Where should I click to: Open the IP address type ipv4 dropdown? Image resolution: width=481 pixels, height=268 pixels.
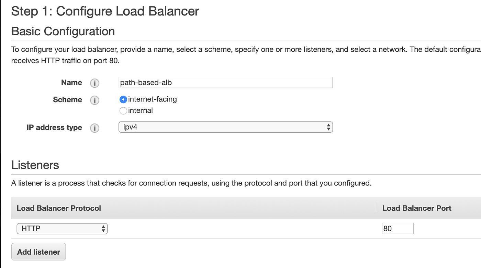[x=225, y=127]
